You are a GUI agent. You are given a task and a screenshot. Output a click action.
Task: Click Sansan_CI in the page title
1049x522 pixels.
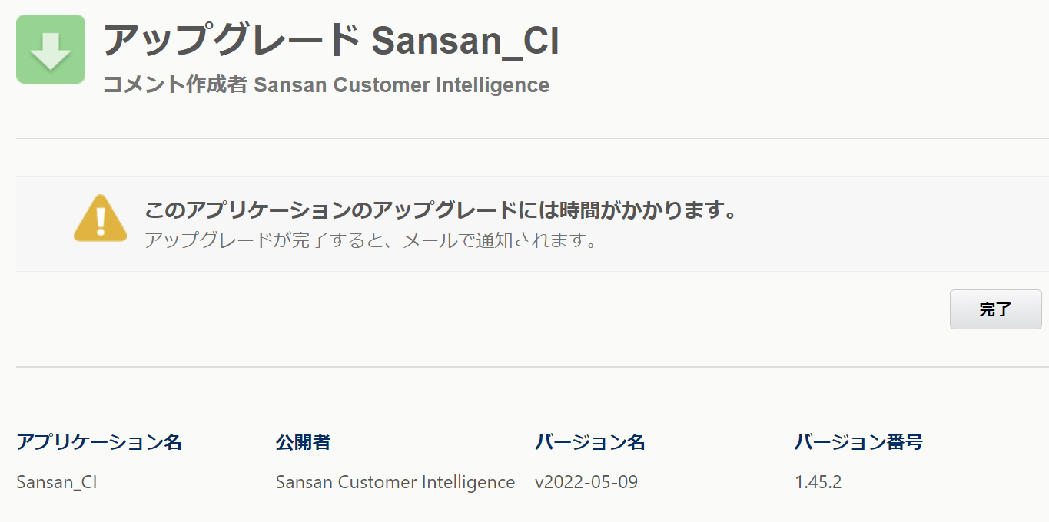point(465,41)
